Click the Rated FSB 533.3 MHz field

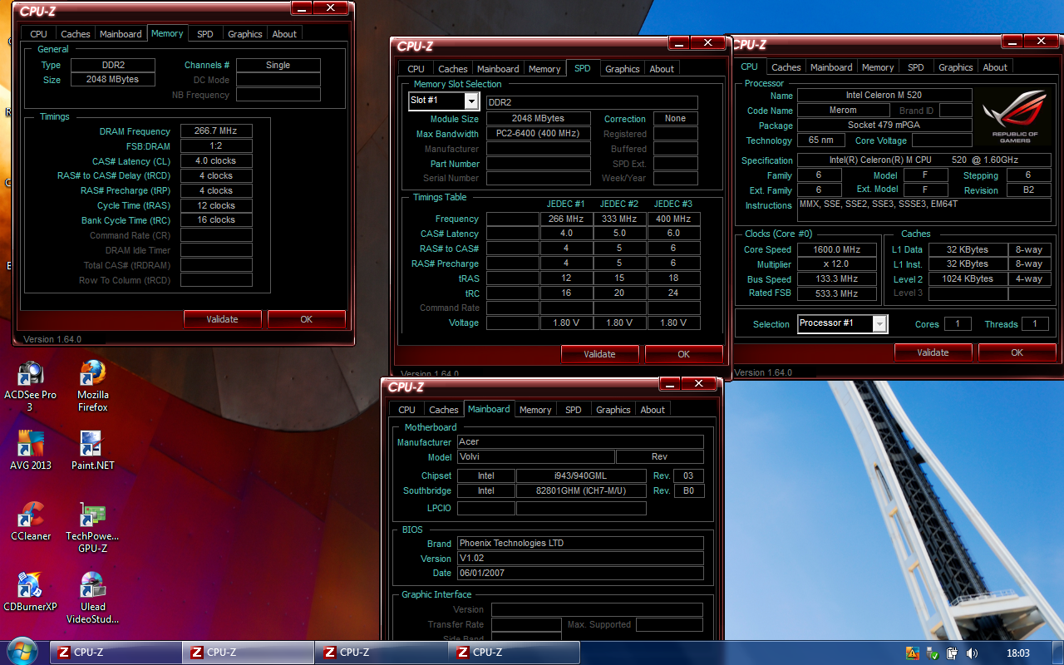pos(837,294)
